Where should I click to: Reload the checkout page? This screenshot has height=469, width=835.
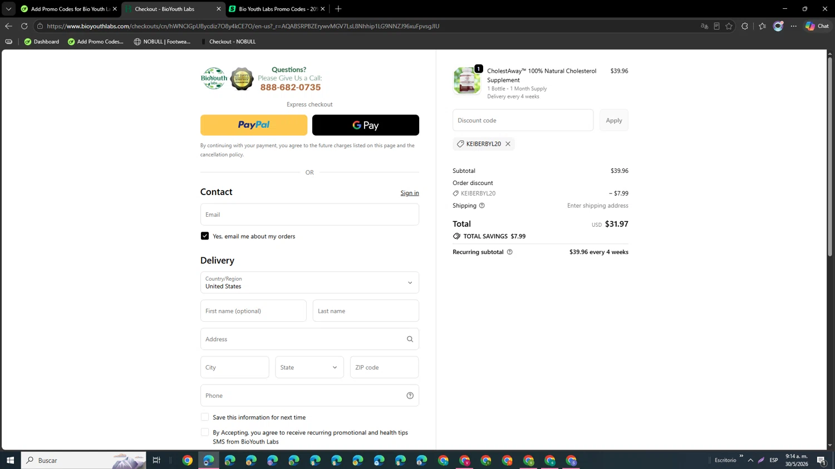24,26
